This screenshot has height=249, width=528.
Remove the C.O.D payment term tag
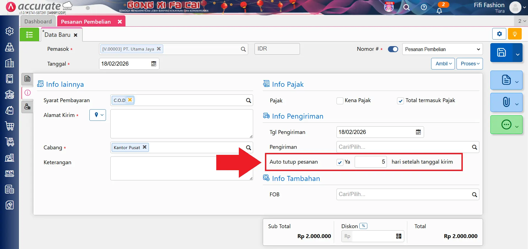tap(130, 100)
